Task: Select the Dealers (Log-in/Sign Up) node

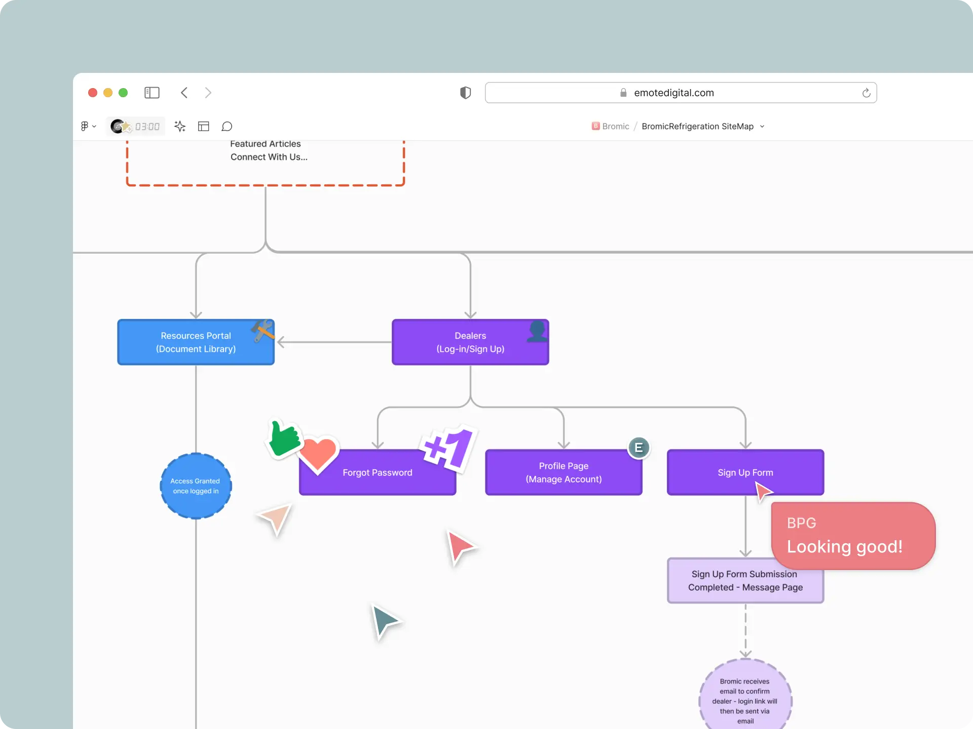Action: [x=470, y=342]
